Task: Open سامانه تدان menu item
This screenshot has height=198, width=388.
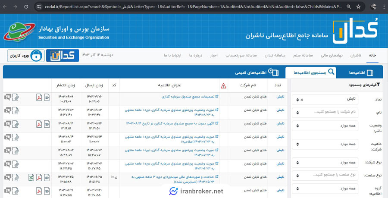Action: (x=275, y=56)
